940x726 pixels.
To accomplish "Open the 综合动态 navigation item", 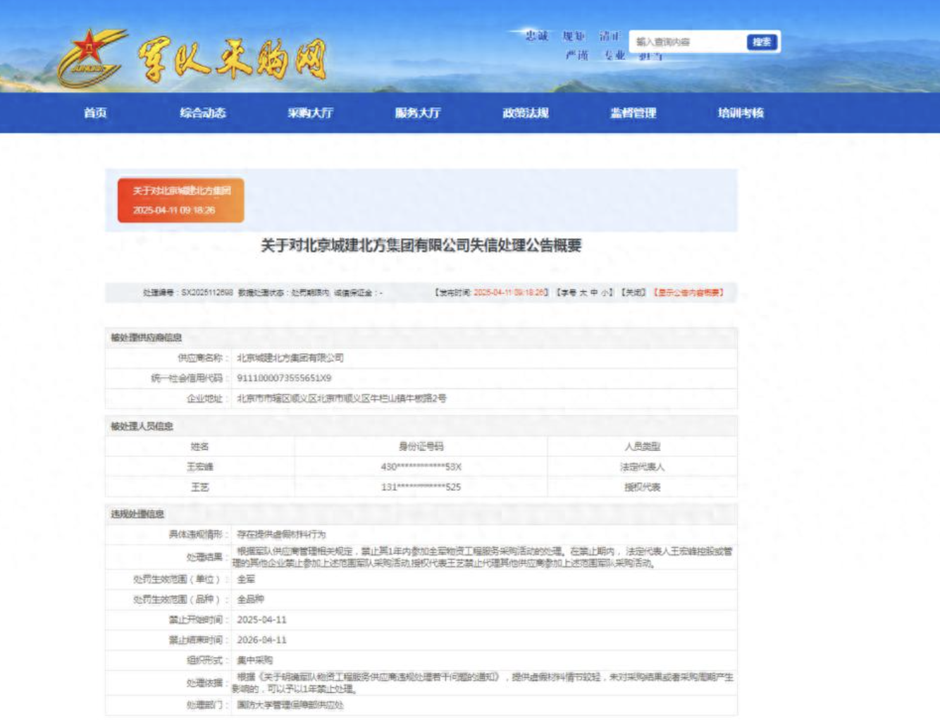I will pos(202,113).
